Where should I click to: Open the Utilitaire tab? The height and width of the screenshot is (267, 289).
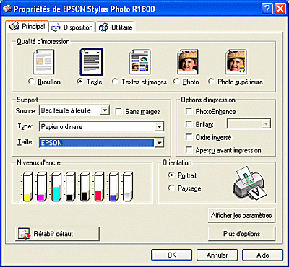pyautogui.click(x=115, y=27)
